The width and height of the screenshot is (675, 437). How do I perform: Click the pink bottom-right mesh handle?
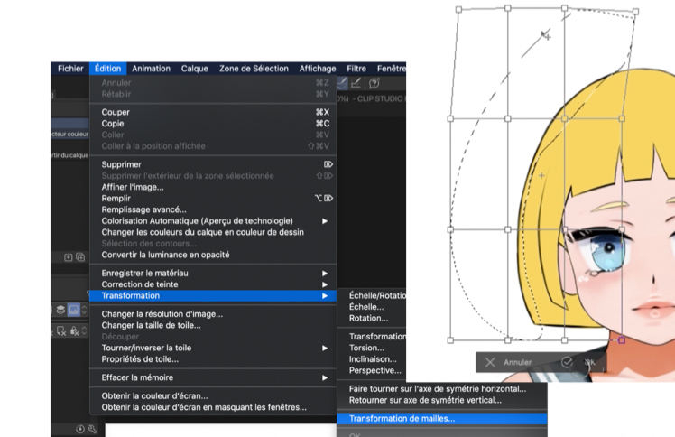tap(622, 341)
